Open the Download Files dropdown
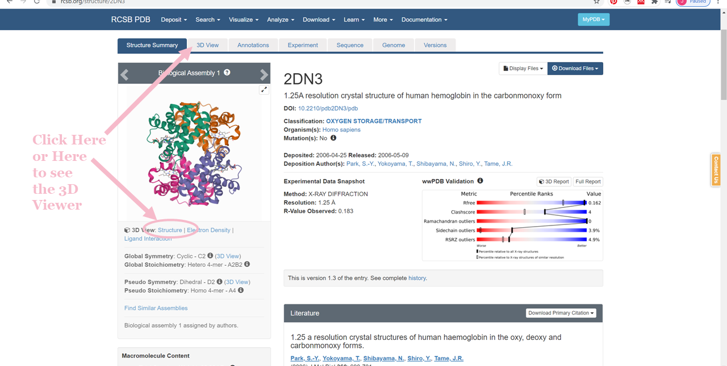This screenshot has height=366, width=727. coord(575,69)
